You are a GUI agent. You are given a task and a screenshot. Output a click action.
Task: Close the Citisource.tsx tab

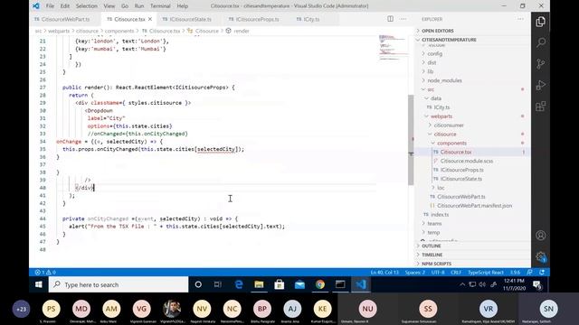point(150,19)
